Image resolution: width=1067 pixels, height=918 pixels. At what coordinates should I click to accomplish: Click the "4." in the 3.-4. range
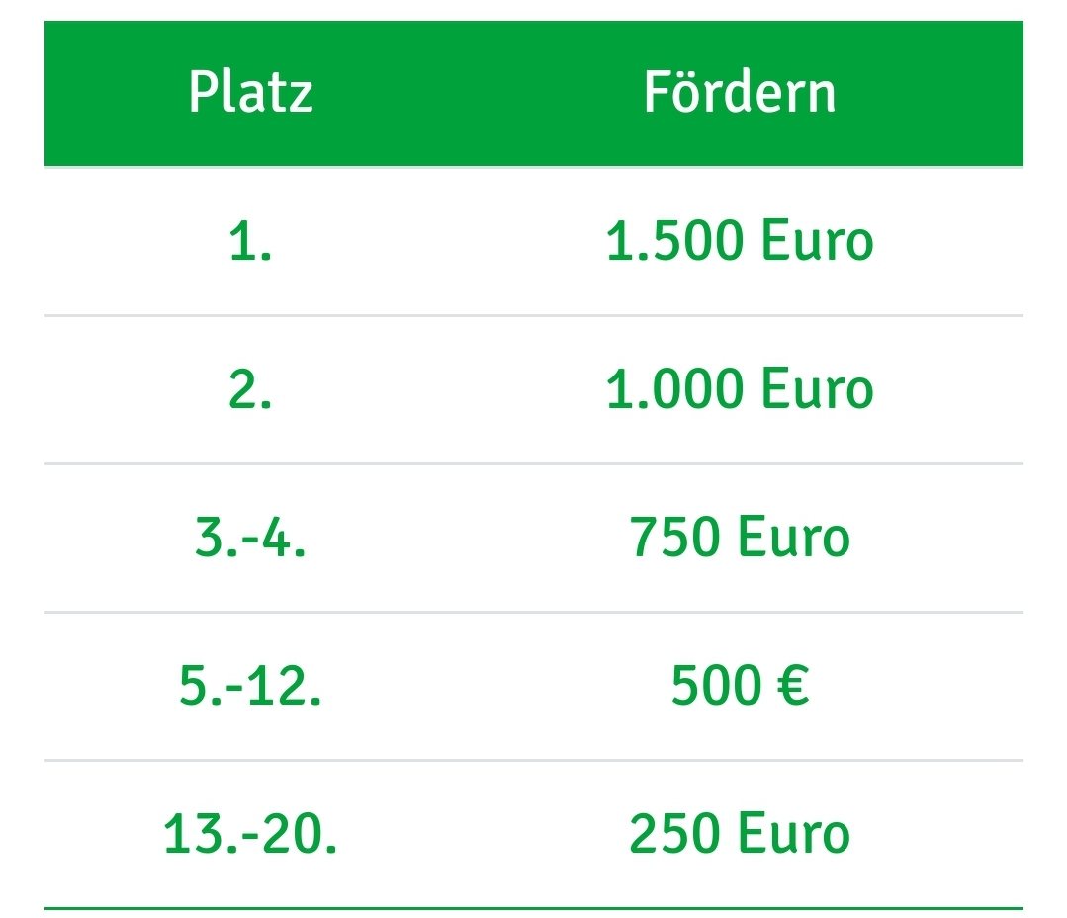point(285,539)
